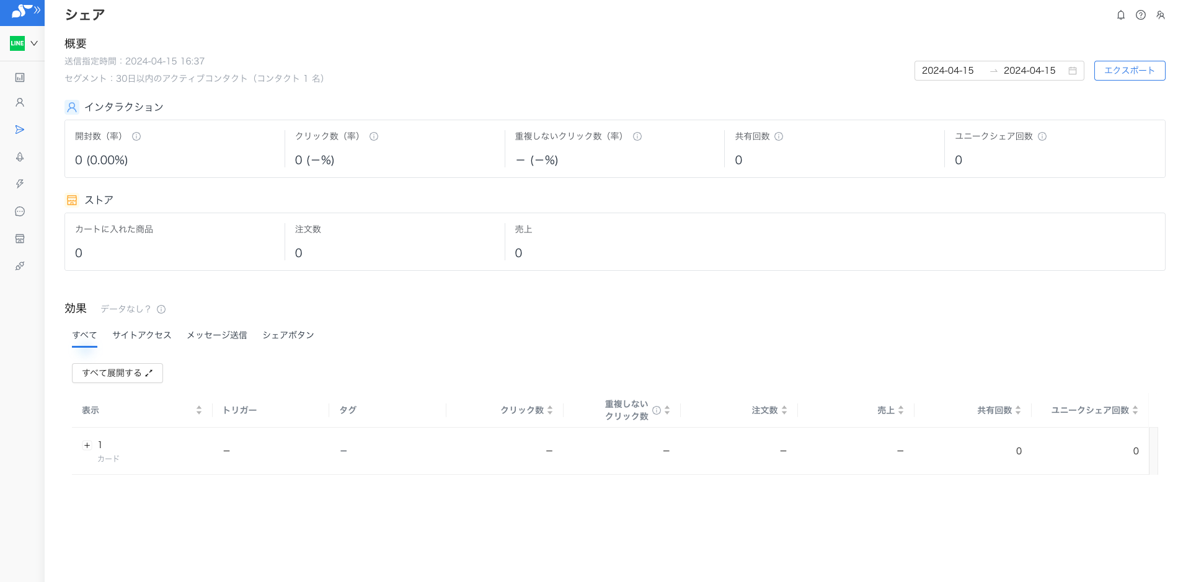The height and width of the screenshot is (582, 1178).
Task: Switch to the シェアボタン tab
Action: click(x=288, y=335)
